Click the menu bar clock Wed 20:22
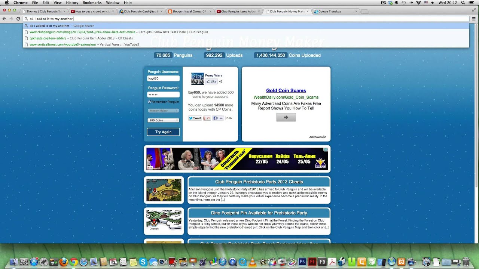 448,3
